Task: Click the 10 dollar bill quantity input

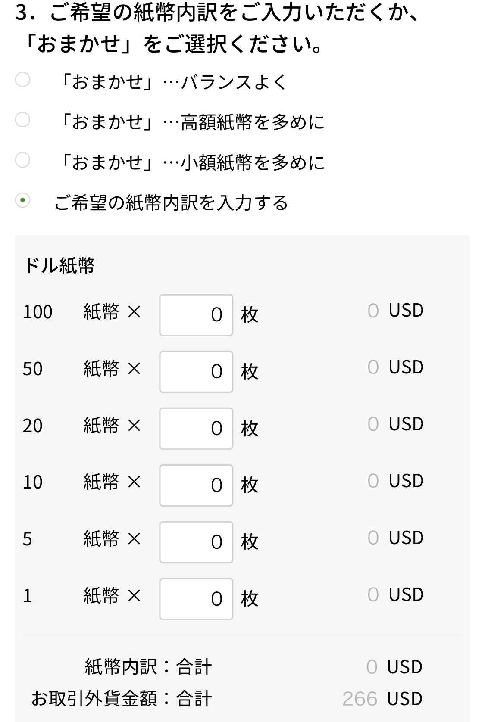Action: [x=196, y=485]
